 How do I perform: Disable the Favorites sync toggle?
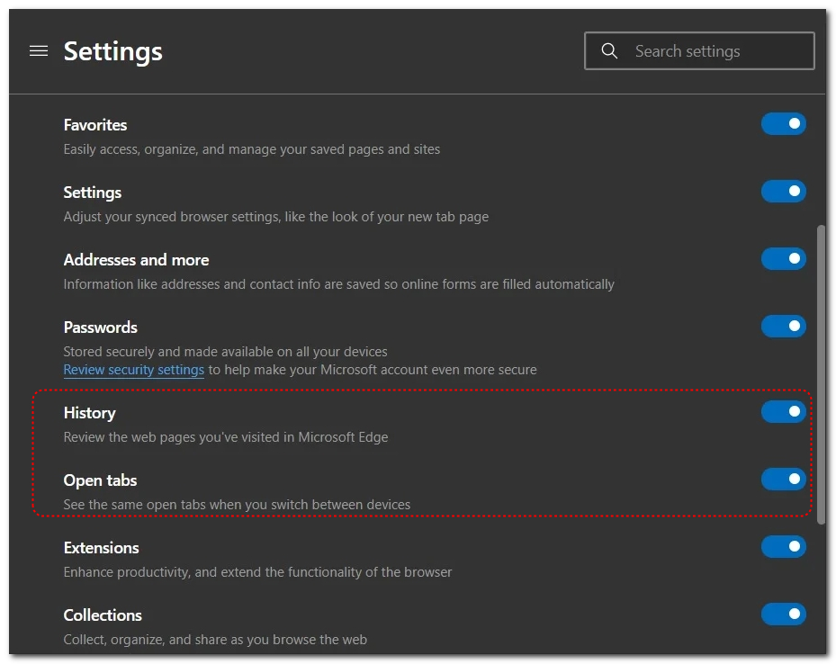coord(783,124)
